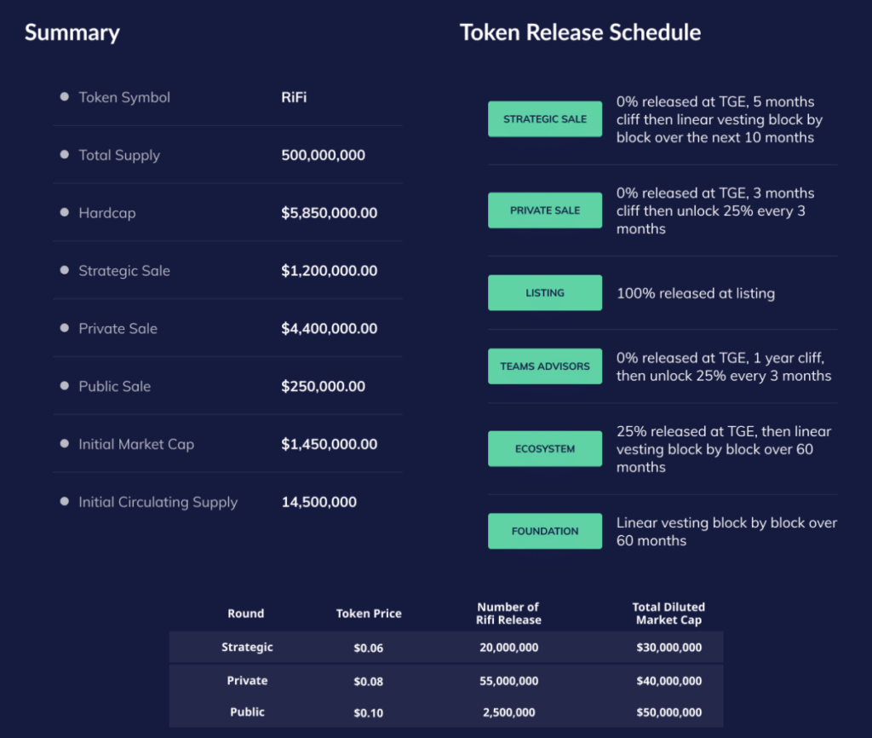Click the Public Sale summary label
872x738 pixels.
(115, 387)
